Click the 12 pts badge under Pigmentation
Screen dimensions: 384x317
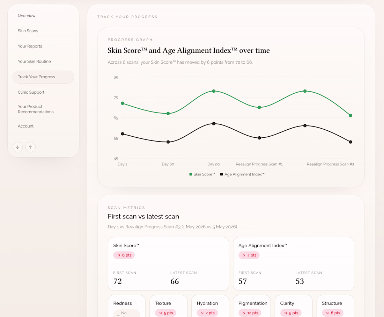[x=250, y=313]
